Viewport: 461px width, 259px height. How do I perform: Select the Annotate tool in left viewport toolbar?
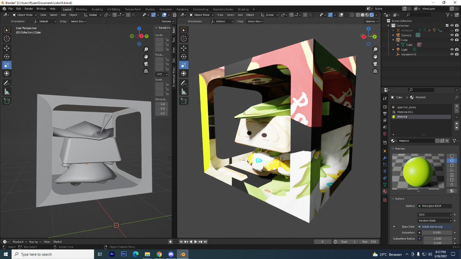(7, 83)
